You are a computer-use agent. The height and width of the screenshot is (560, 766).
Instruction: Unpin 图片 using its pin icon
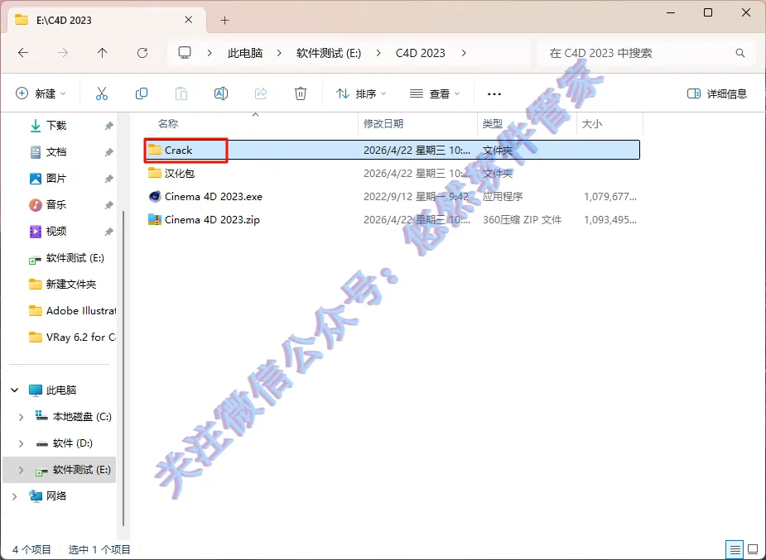tap(108, 179)
